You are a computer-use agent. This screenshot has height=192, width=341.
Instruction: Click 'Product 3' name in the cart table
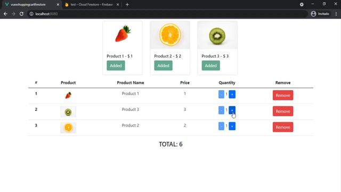coord(130,109)
